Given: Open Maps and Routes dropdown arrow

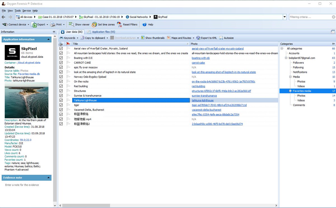Looking at the screenshot, I should point(193,38).
